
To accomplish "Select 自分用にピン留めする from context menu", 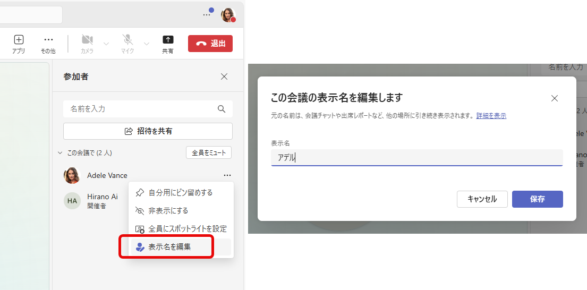I will tap(180, 192).
